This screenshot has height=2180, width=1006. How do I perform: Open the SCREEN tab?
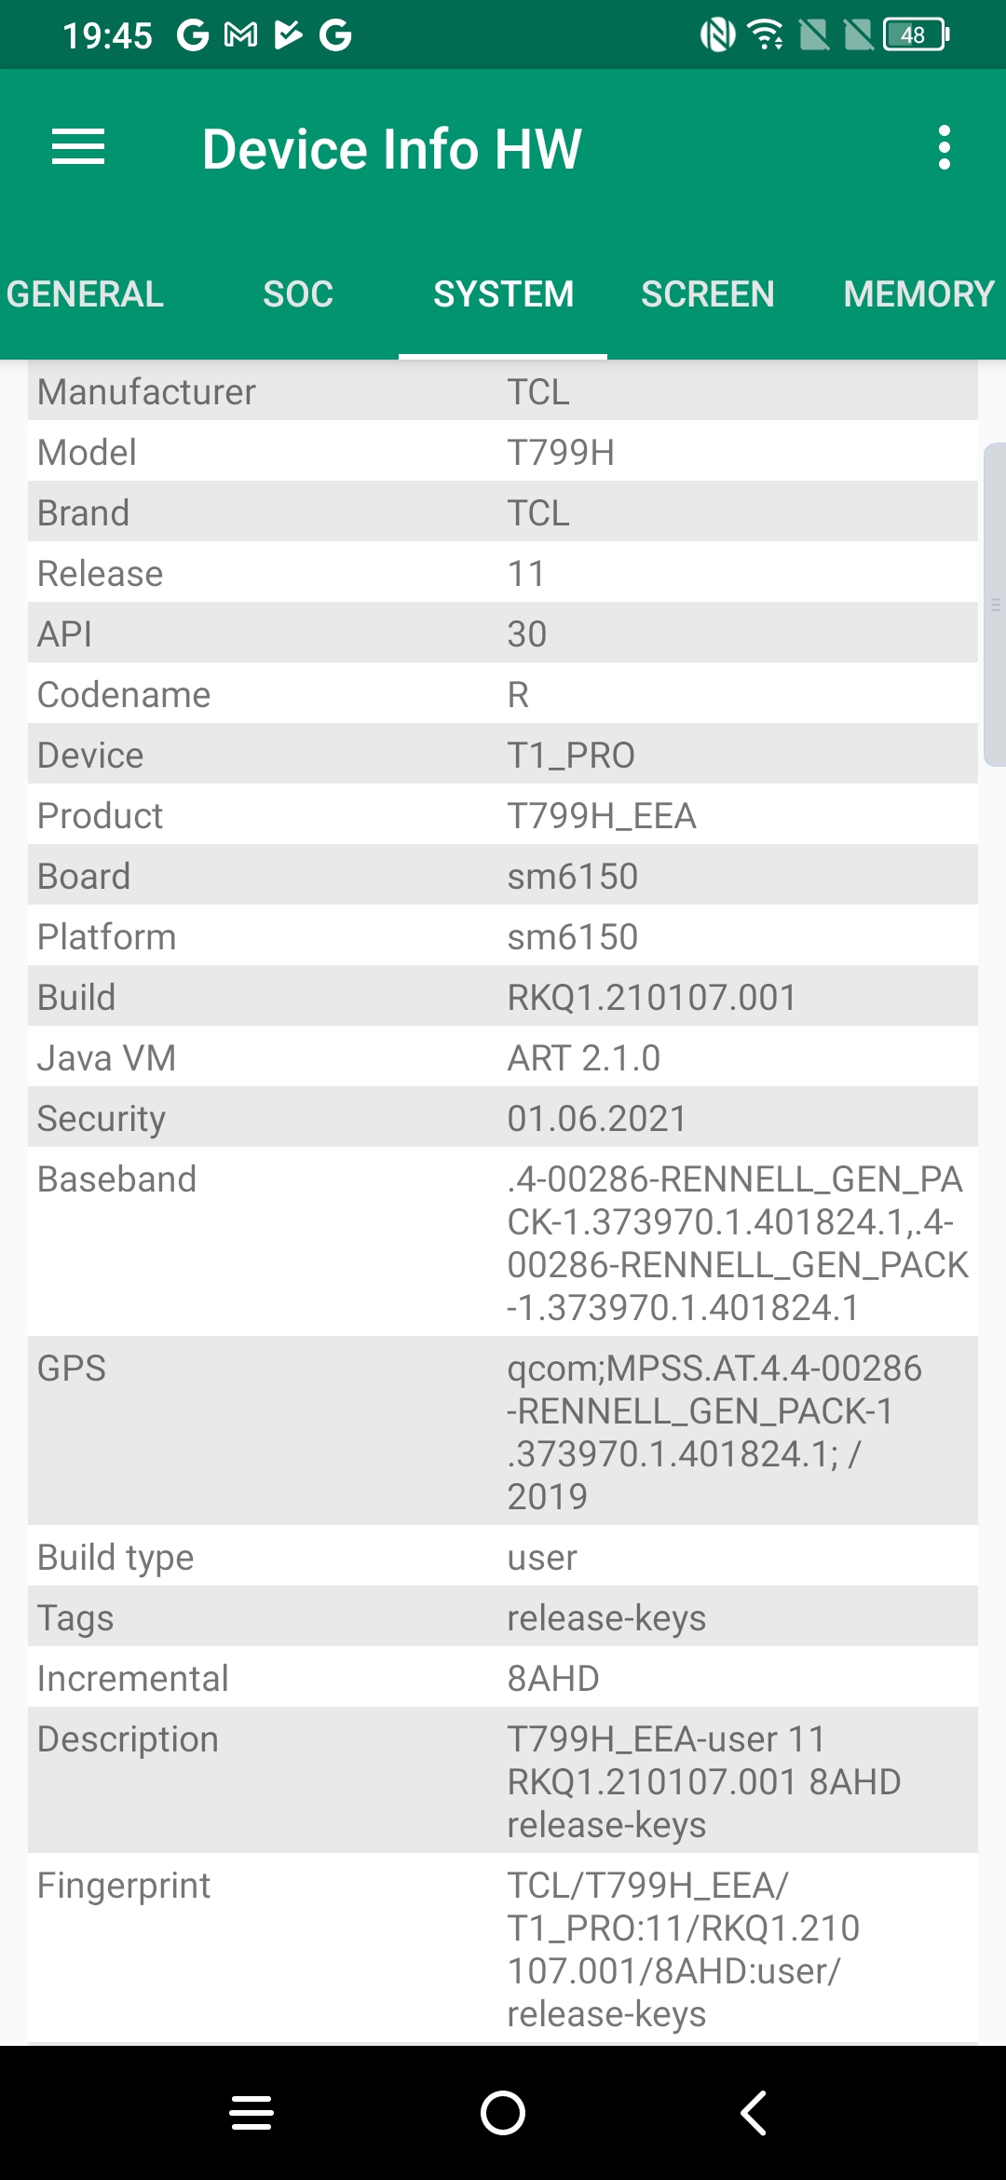point(707,294)
